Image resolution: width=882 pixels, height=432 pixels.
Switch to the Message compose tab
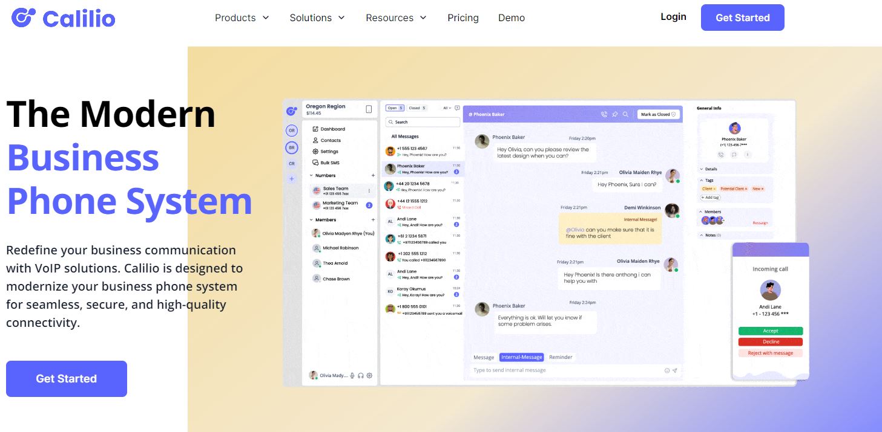pyautogui.click(x=484, y=357)
